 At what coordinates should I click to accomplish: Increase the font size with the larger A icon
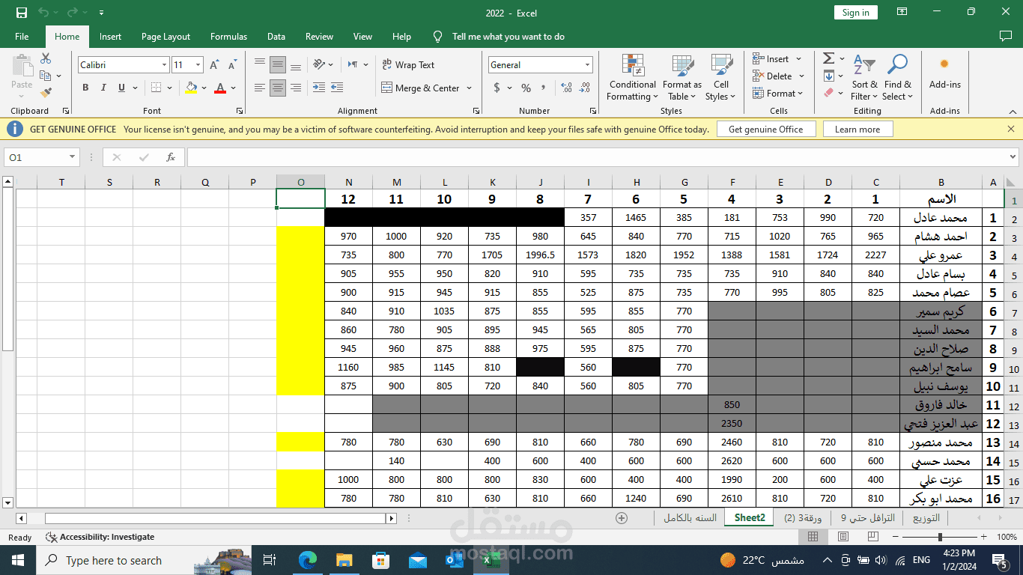click(215, 65)
